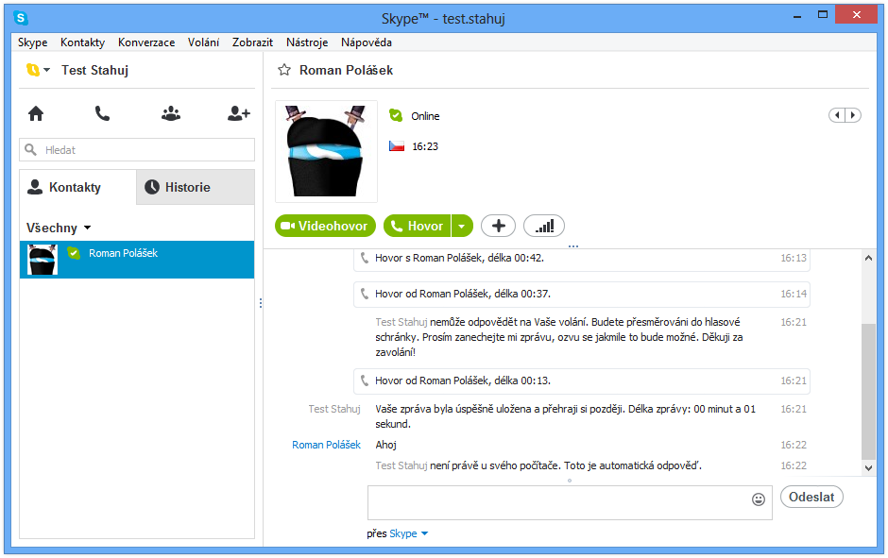The width and height of the screenshot is (888, 558).
Task: Switch to the Historie tab
Action: [196, 187]
